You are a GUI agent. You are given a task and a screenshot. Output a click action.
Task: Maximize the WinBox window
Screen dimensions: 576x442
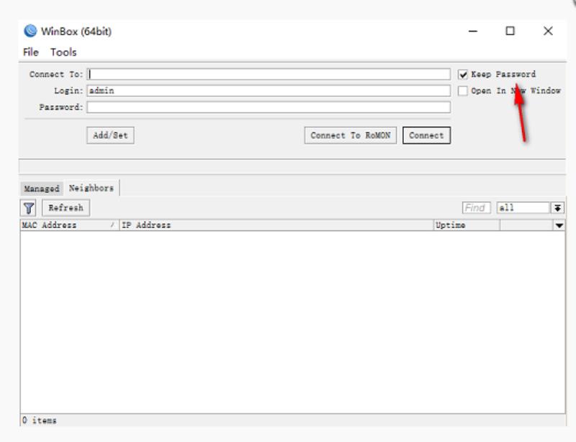point(510,31)
